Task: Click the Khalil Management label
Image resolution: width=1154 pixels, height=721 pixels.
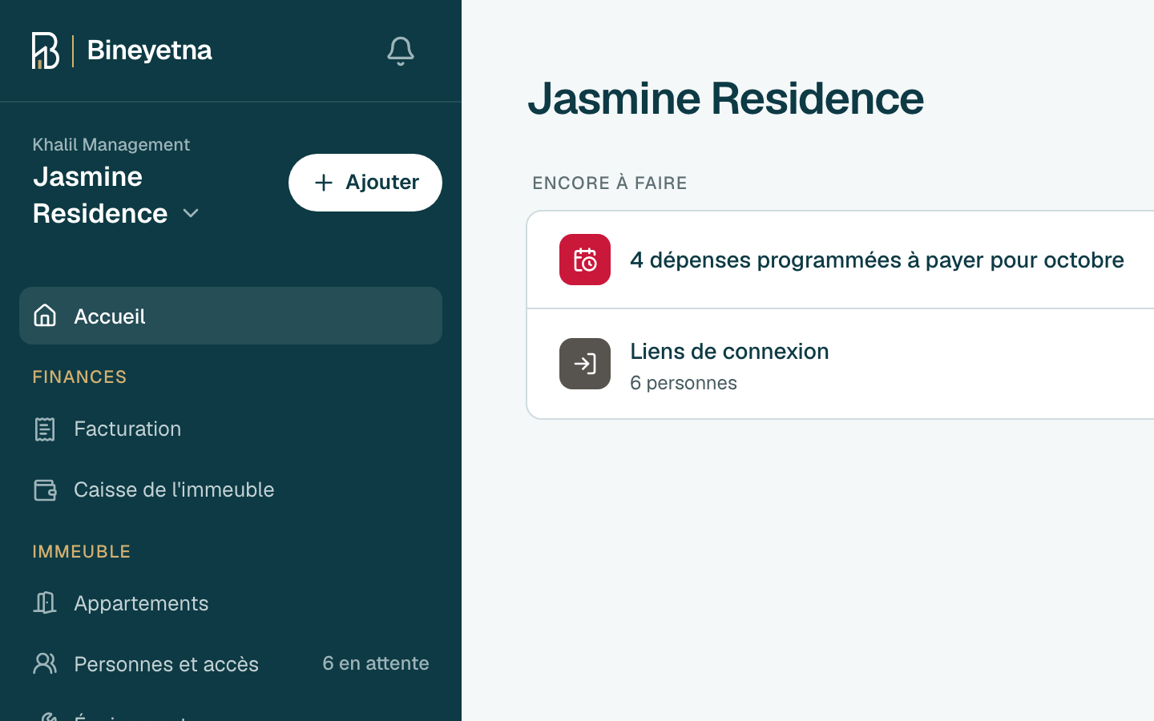Action: 111,144
